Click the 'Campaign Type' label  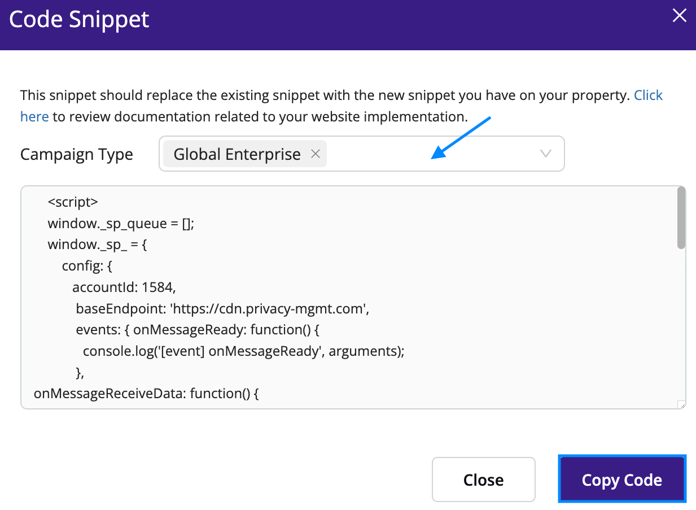tap(77, 154)
